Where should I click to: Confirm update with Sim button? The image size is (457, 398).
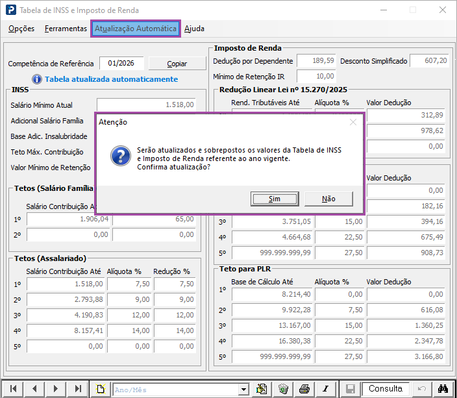(x=274, y=199)
